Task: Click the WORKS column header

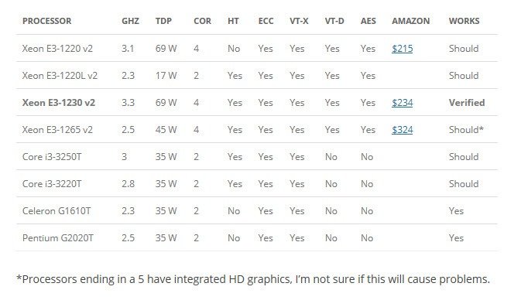Action: [x=464, y=21]
